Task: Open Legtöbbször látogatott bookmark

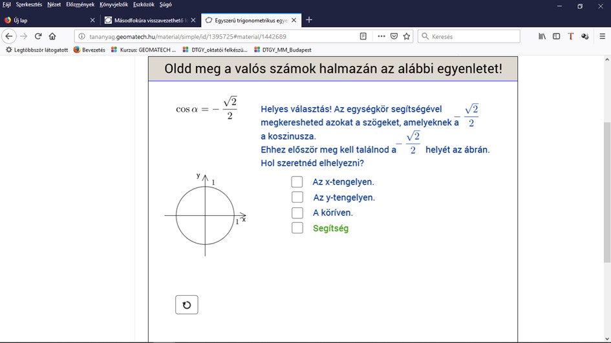Action: tap(37, 50)
